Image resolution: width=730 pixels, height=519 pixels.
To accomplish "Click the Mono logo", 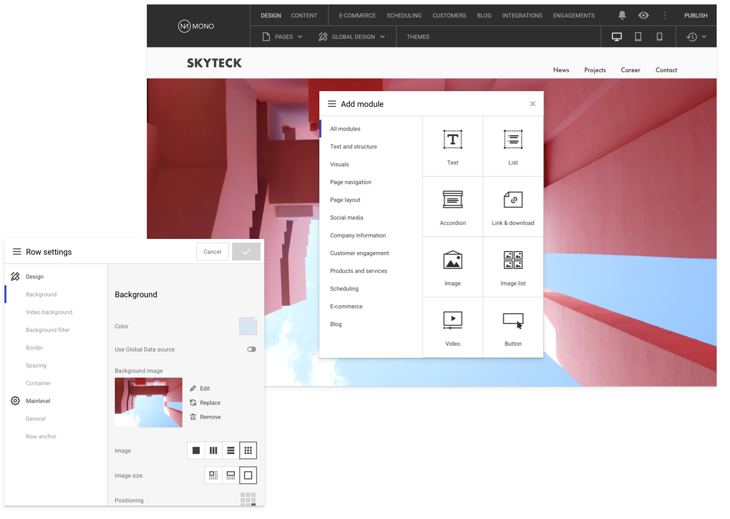I will pos(196,26).
